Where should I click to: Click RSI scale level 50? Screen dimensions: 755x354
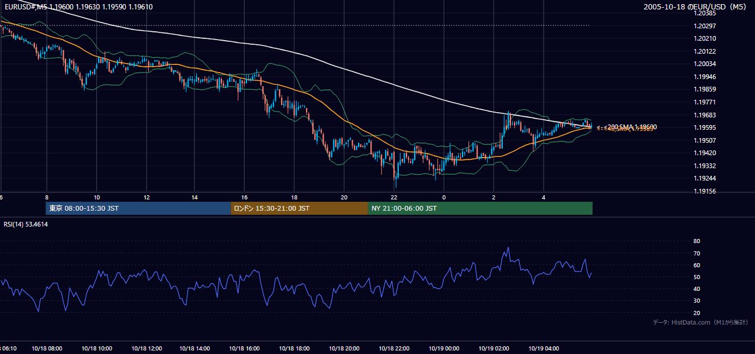click(x=697, y=277)
